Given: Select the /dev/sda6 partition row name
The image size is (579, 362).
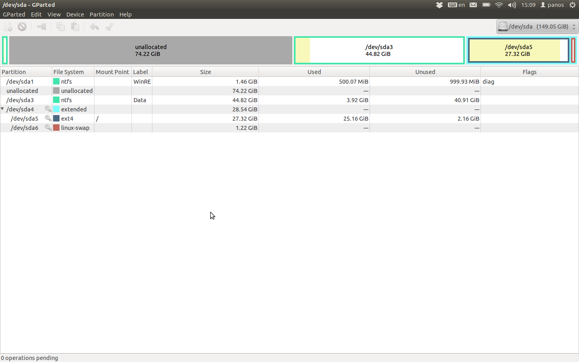Looking at the screenshot, I should point(25,128).
